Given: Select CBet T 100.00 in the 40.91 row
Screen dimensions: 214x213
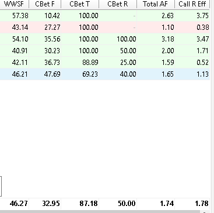Looking at the screenshot, I should point(89,51).
